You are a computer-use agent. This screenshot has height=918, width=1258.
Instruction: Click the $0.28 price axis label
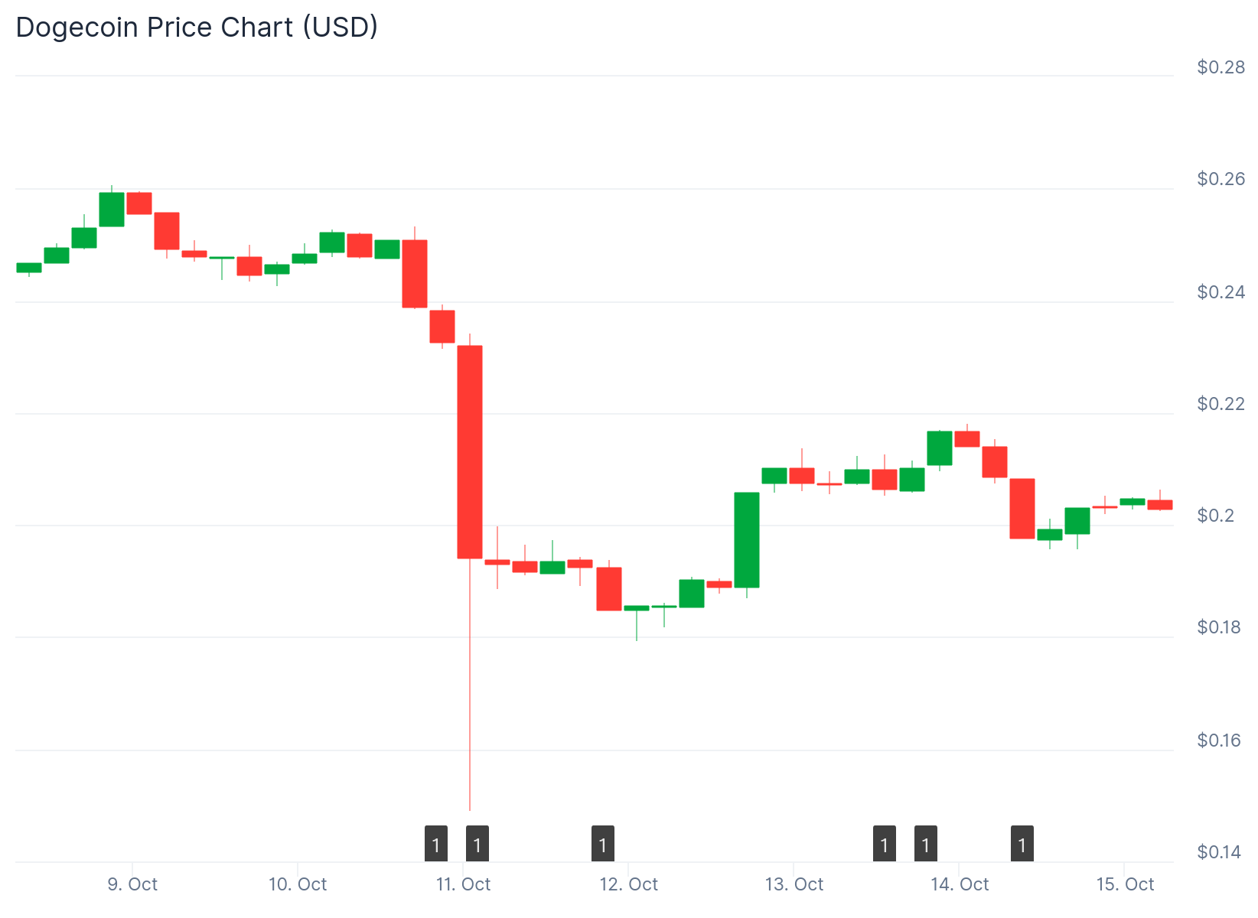(1221, 67)
